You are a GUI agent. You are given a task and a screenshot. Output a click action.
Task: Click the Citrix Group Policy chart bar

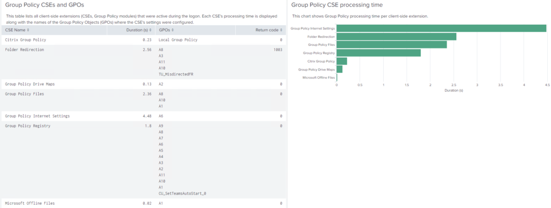pyautogui.click(x=342, y=61)
